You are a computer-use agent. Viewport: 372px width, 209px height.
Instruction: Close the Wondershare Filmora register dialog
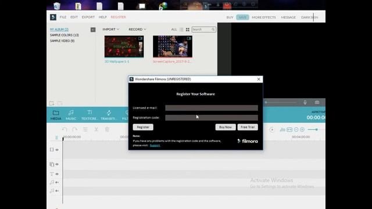[259, 79]
